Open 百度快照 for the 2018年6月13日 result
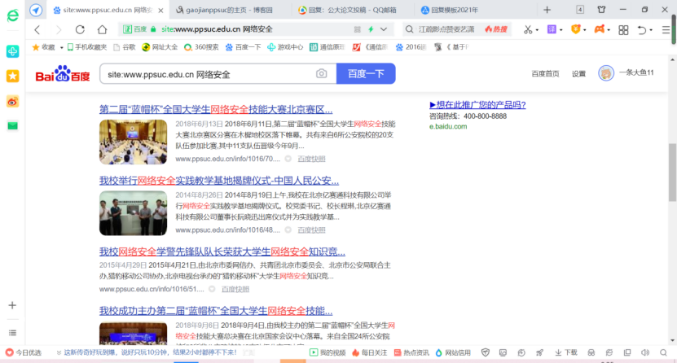Image resolution: width=677 pixels, height=363 pixels. 311,159
